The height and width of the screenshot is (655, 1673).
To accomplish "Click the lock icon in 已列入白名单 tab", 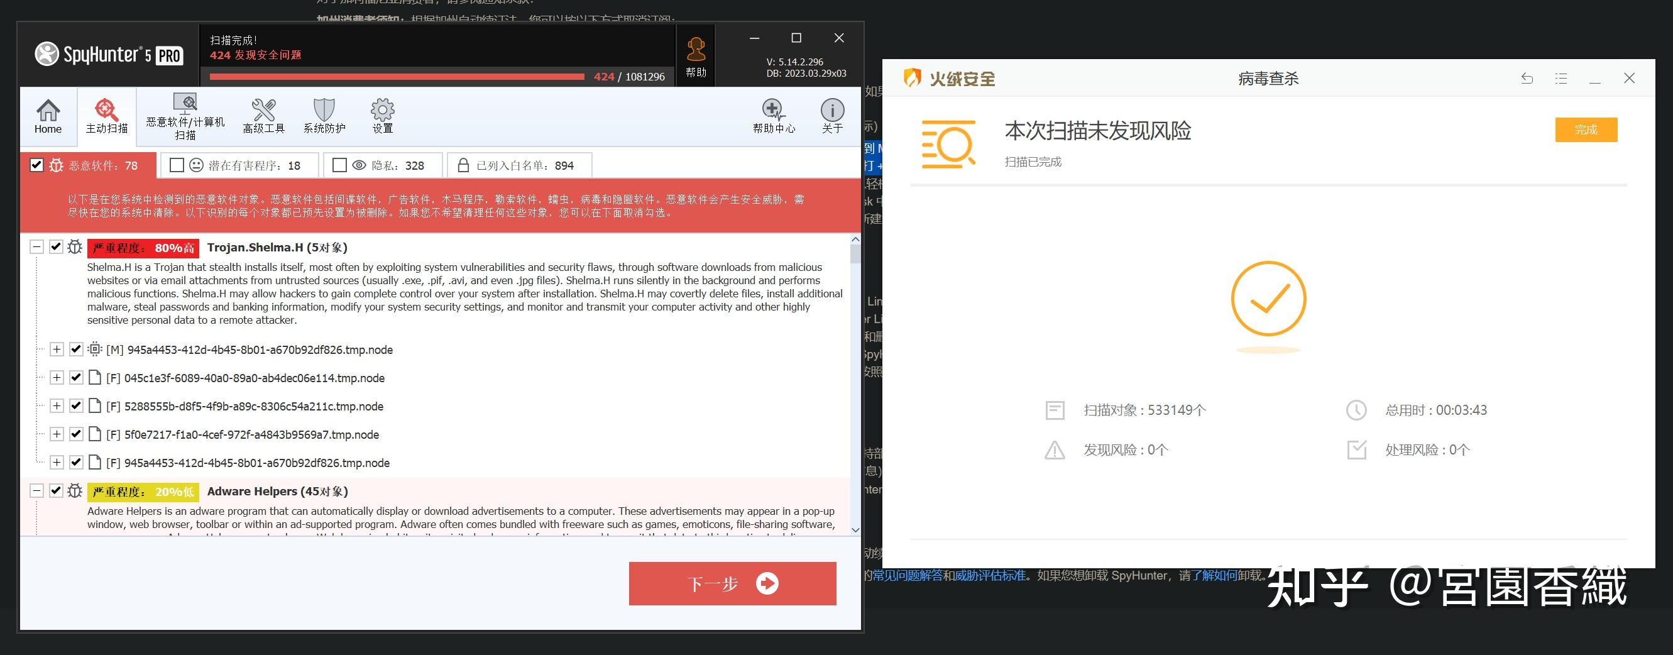I will (x=463, y=165).
